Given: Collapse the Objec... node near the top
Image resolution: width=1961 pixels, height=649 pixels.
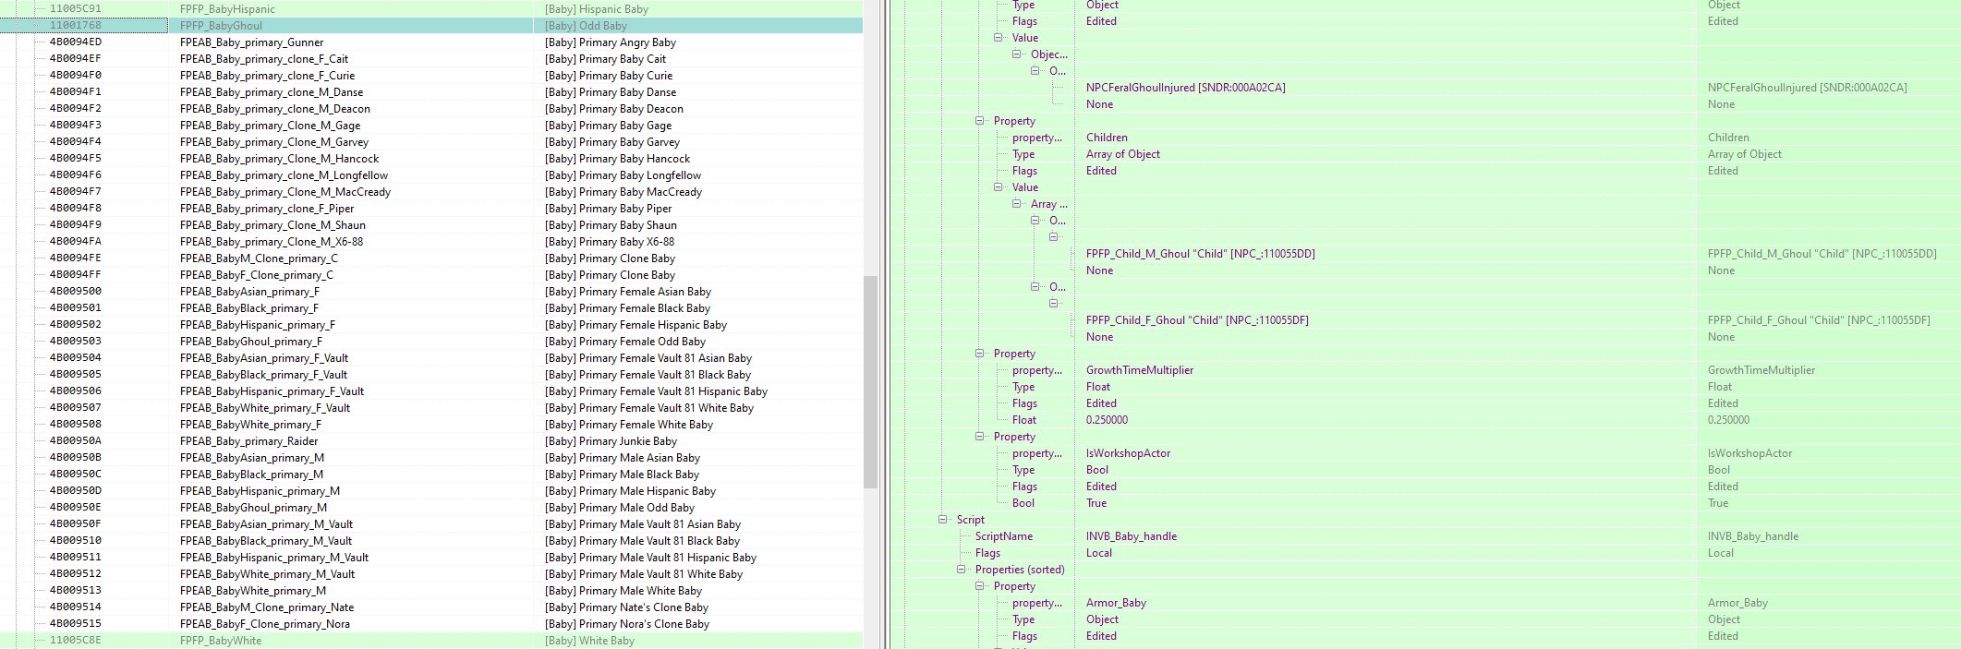Looking at the screenshot, I should click(x=1017, y=54).
